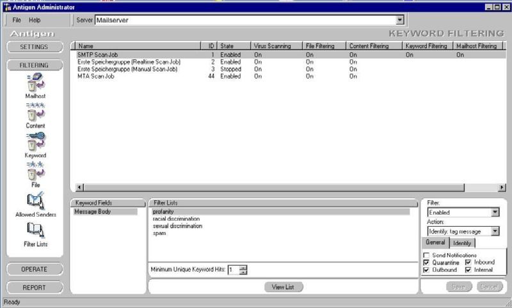Select the SMTP Scan Job row

pyautogui.click(x=291, y=55)
